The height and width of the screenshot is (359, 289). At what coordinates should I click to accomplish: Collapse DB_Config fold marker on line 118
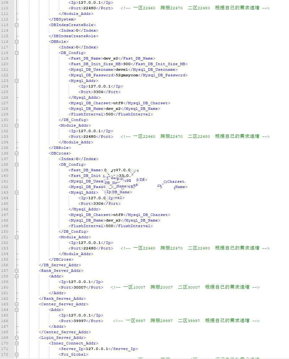pos(16,53)
